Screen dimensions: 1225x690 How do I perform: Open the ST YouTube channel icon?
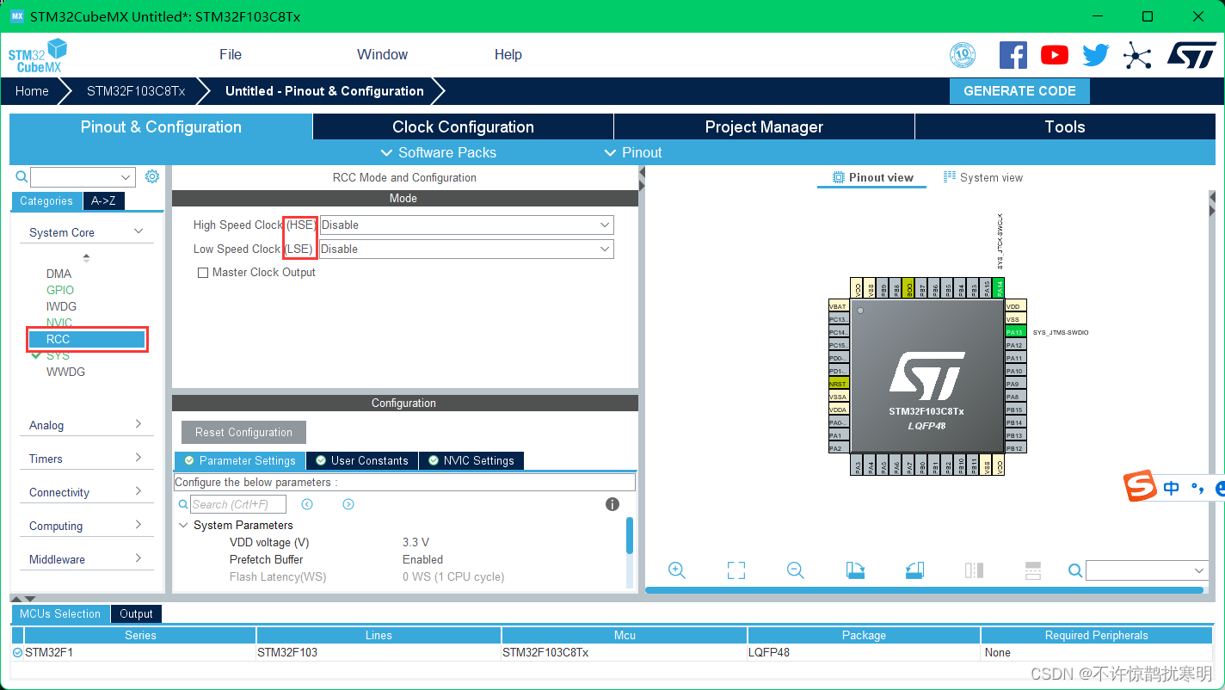(1054, 55)
